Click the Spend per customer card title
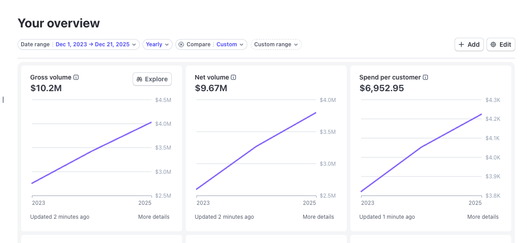This screenshot has width=527, height=243. 390,77
